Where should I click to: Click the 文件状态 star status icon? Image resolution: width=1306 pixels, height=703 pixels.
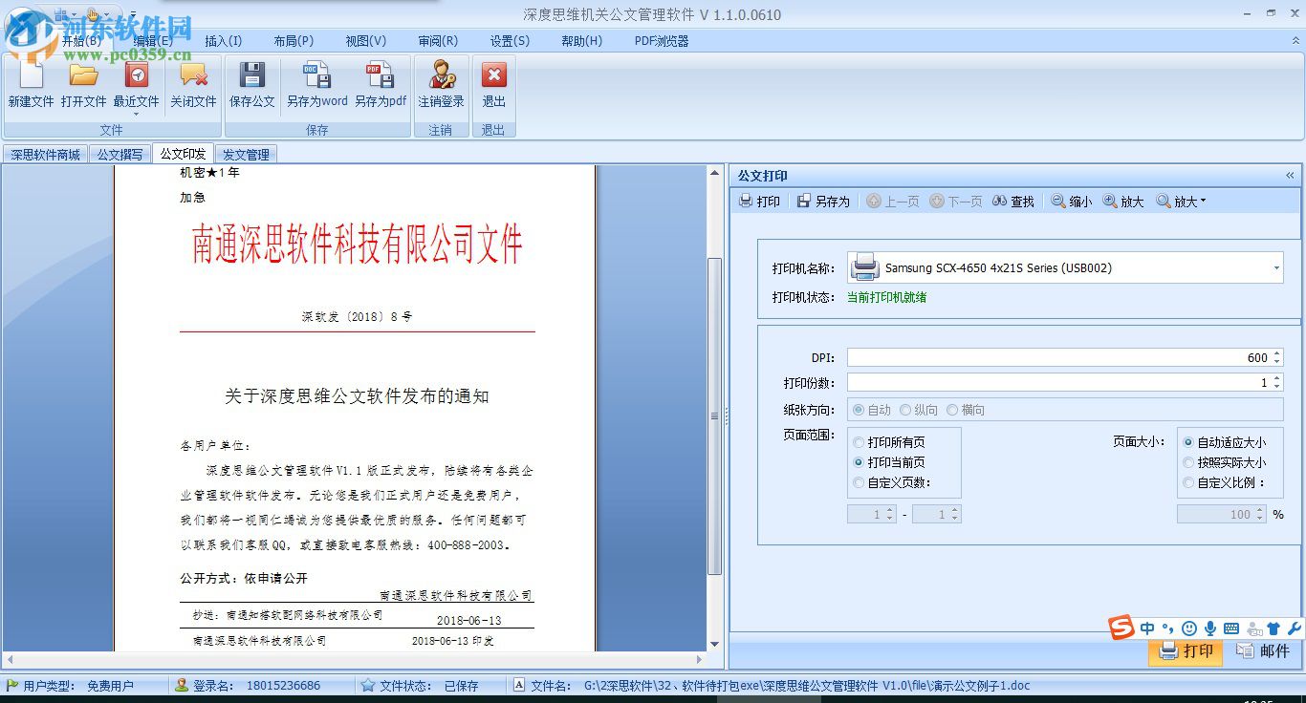367,685
